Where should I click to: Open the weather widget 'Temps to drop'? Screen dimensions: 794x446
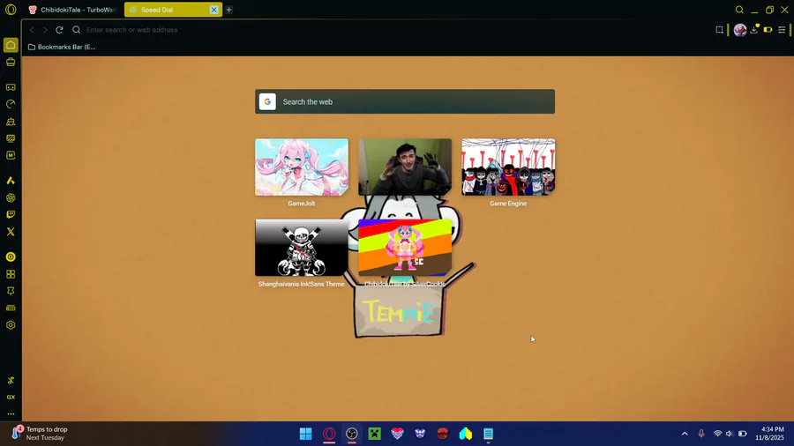pos(40,434)
